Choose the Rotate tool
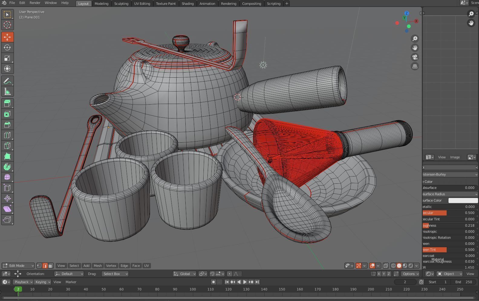Image resolution: width=479 pixels, height=301 pixels. point(7,47)
